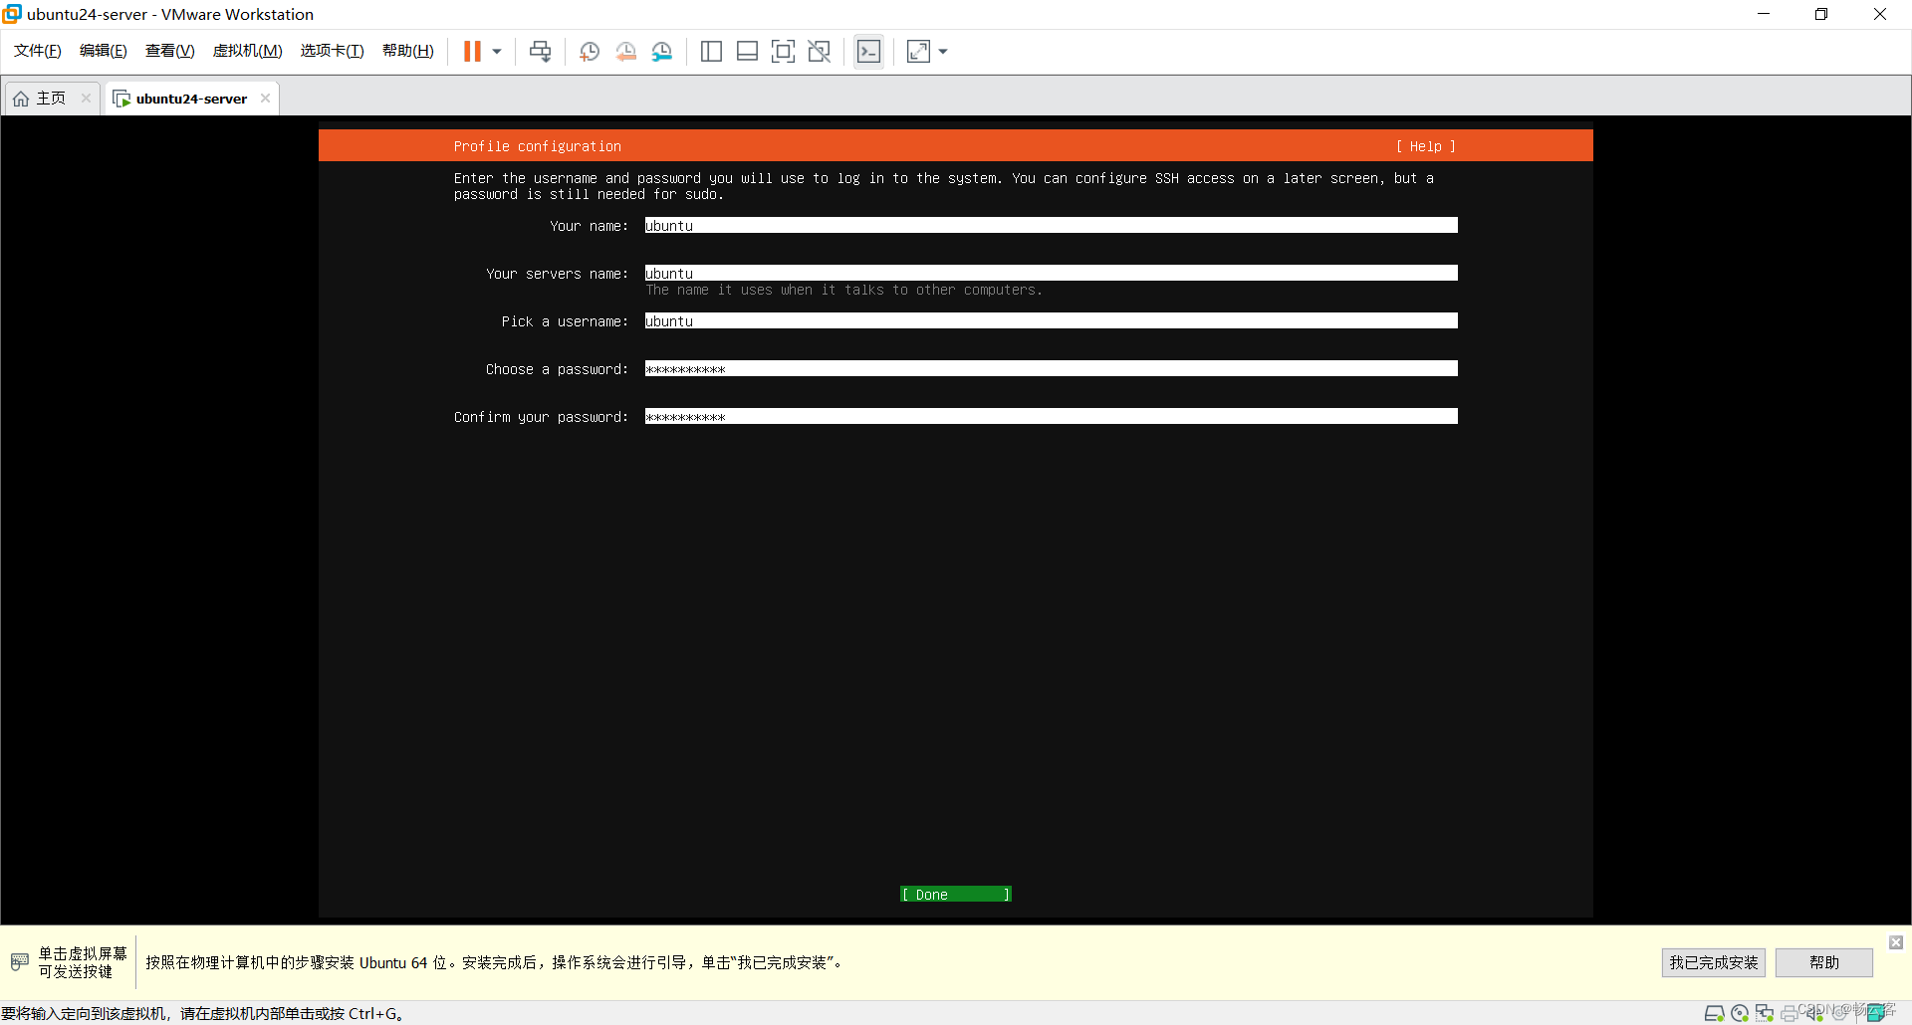Open the 编辑(E) menu
This screenshot has width=1912, height=1025.
coord(104,51)
